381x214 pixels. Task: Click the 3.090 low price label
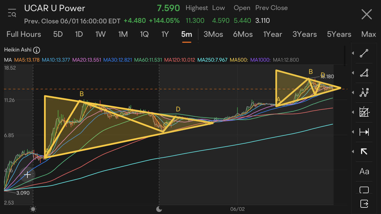(x=23, y=193)
